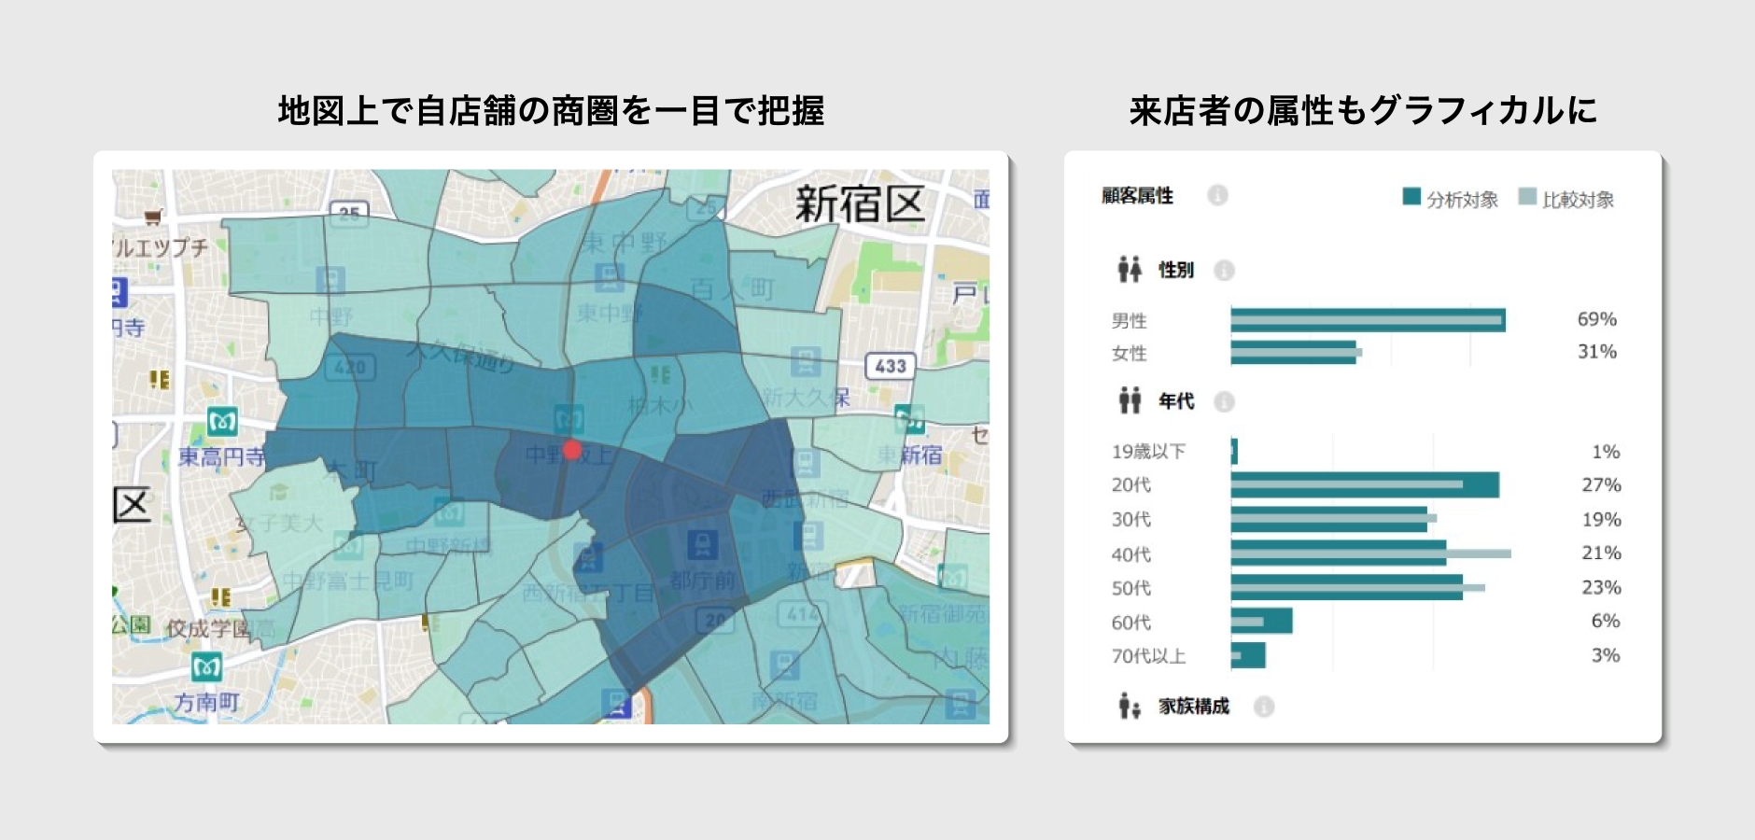The width and height of the screenshot is (1755, 840).
Task: Click the 27% value label
Action: [1601, 485]
